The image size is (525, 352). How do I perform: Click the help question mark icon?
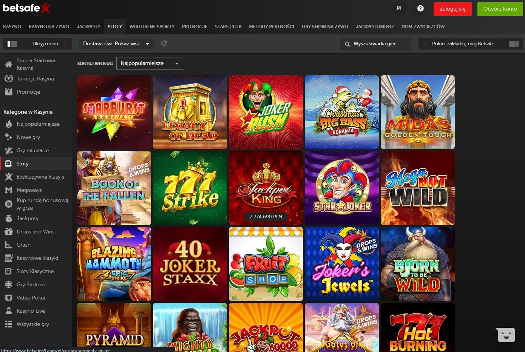[x=420, y=9]
